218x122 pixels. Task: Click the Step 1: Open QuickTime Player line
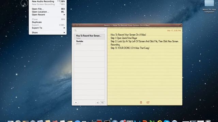124,38
